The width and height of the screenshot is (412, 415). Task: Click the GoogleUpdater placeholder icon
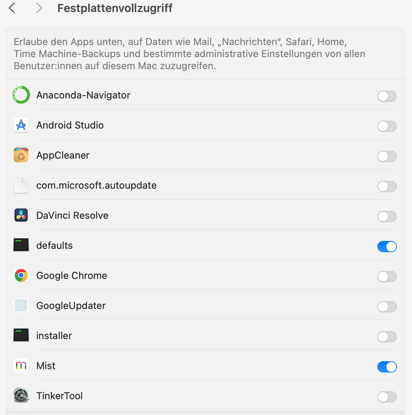[x=21, y=306]
